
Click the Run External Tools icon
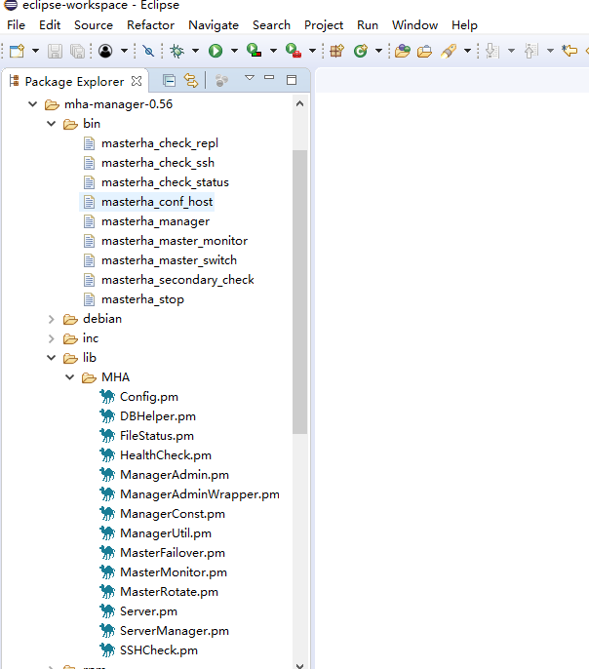click(x=294, y=51)
